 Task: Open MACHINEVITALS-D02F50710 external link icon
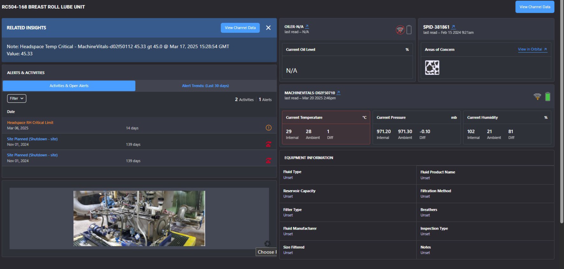[x=338, y=93]
